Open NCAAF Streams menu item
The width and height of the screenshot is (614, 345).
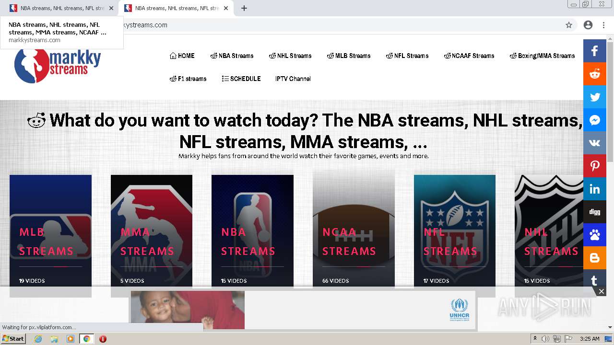click(469, 56)
